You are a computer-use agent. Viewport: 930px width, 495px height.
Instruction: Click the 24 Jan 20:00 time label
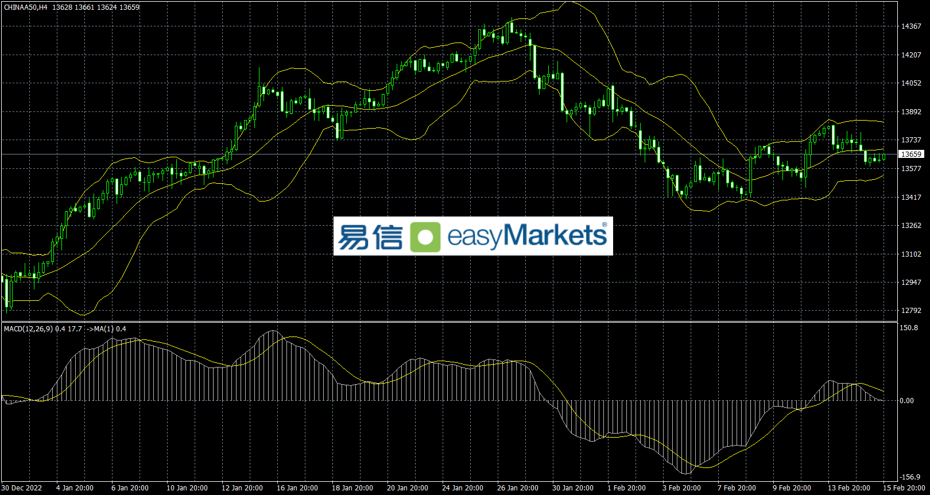(x=463, y=488)
